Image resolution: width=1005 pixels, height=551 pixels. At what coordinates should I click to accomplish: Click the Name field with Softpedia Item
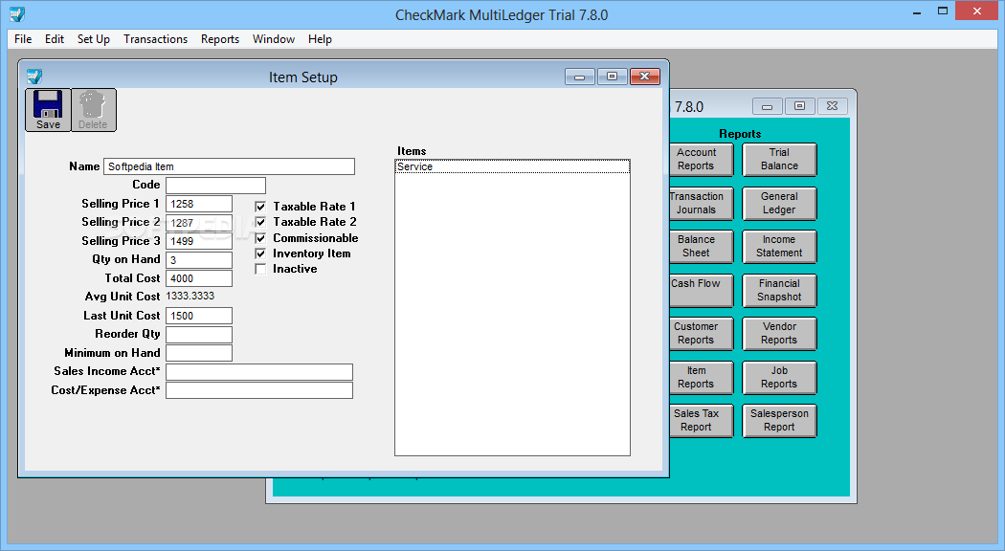click(229, 166)
